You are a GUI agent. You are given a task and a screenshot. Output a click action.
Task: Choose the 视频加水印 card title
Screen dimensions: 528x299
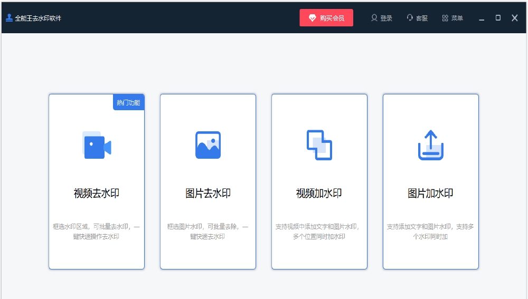click(319, 194)
